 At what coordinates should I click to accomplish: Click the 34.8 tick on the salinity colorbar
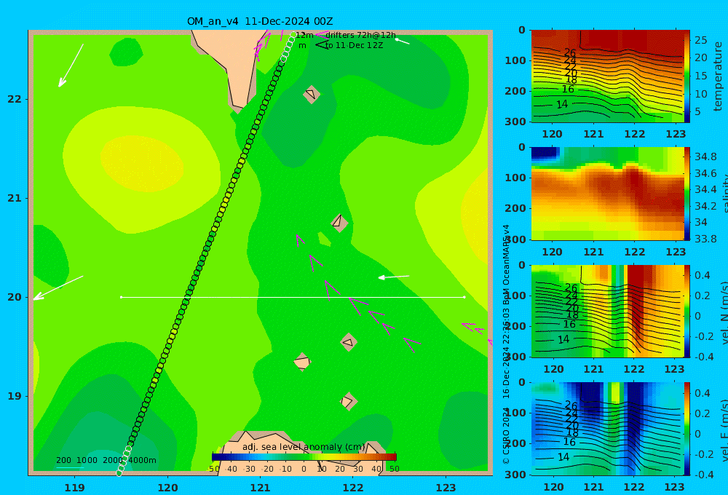(x=705, y=157)
